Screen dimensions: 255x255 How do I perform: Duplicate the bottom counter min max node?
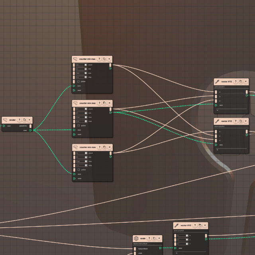point(104,147)
